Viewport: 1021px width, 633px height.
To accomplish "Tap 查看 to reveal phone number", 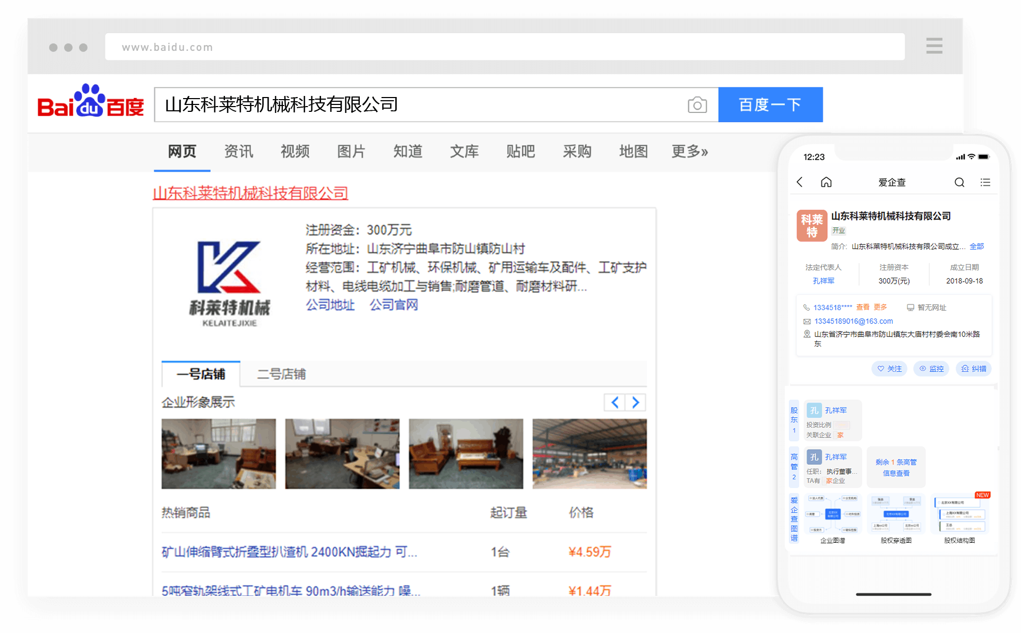I will (863, 307).
